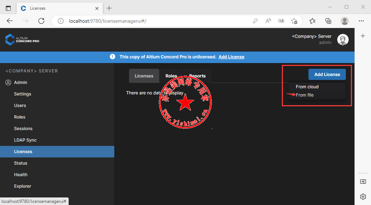371x205 pixels.
Task: Open Roles in the sidebar
Action: point(20,117)
